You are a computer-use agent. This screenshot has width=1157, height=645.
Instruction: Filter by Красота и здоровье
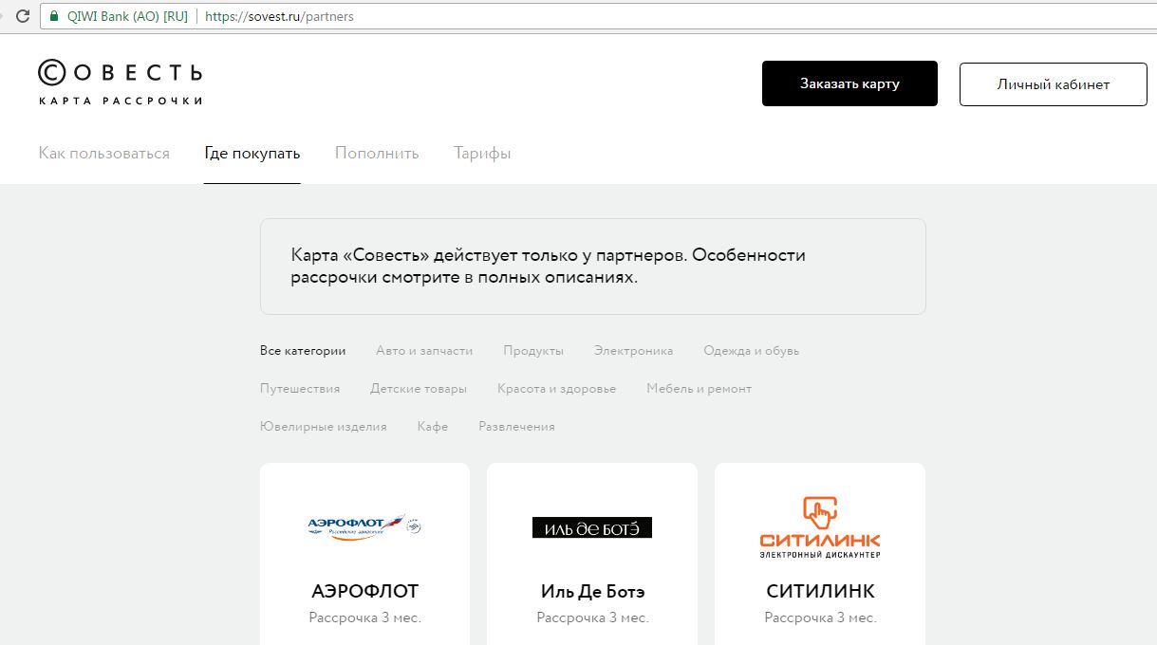557,389
